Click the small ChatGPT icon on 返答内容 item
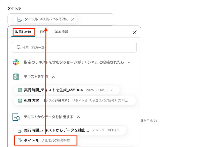 20,101
